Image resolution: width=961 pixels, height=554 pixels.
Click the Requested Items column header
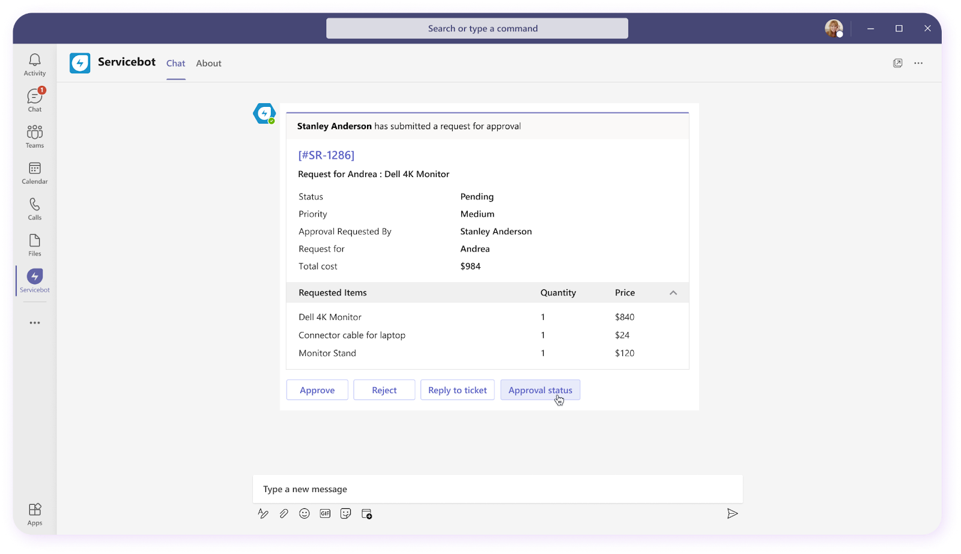(x=333, y=293)
